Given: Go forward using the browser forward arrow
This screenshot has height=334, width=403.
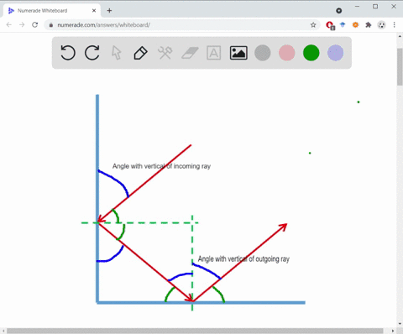Looking at the screenshot, I should 22,25.
